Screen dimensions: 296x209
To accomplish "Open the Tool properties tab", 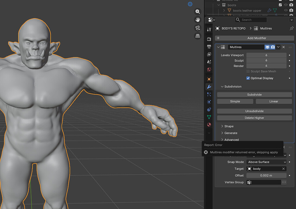I will point(209,29).
